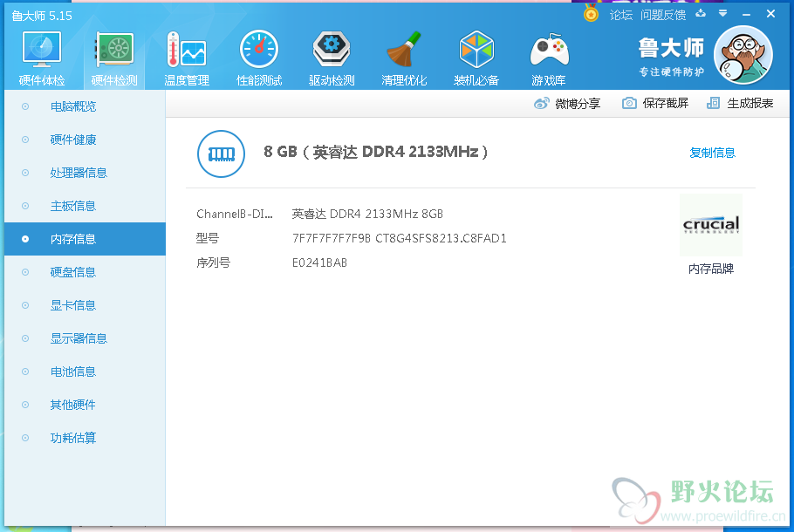This screenshot has height=532, width=794.
Task: Generate report with 生成报表
Action: coord(740,103)
